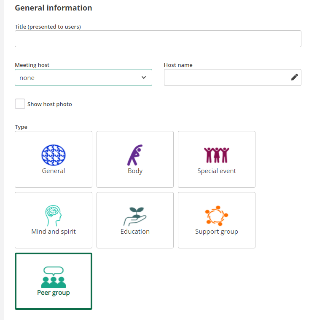This screenshot has width=309, height=320.
Task: Select the General puzzle globe icon
Action: (x=54, y=155)
